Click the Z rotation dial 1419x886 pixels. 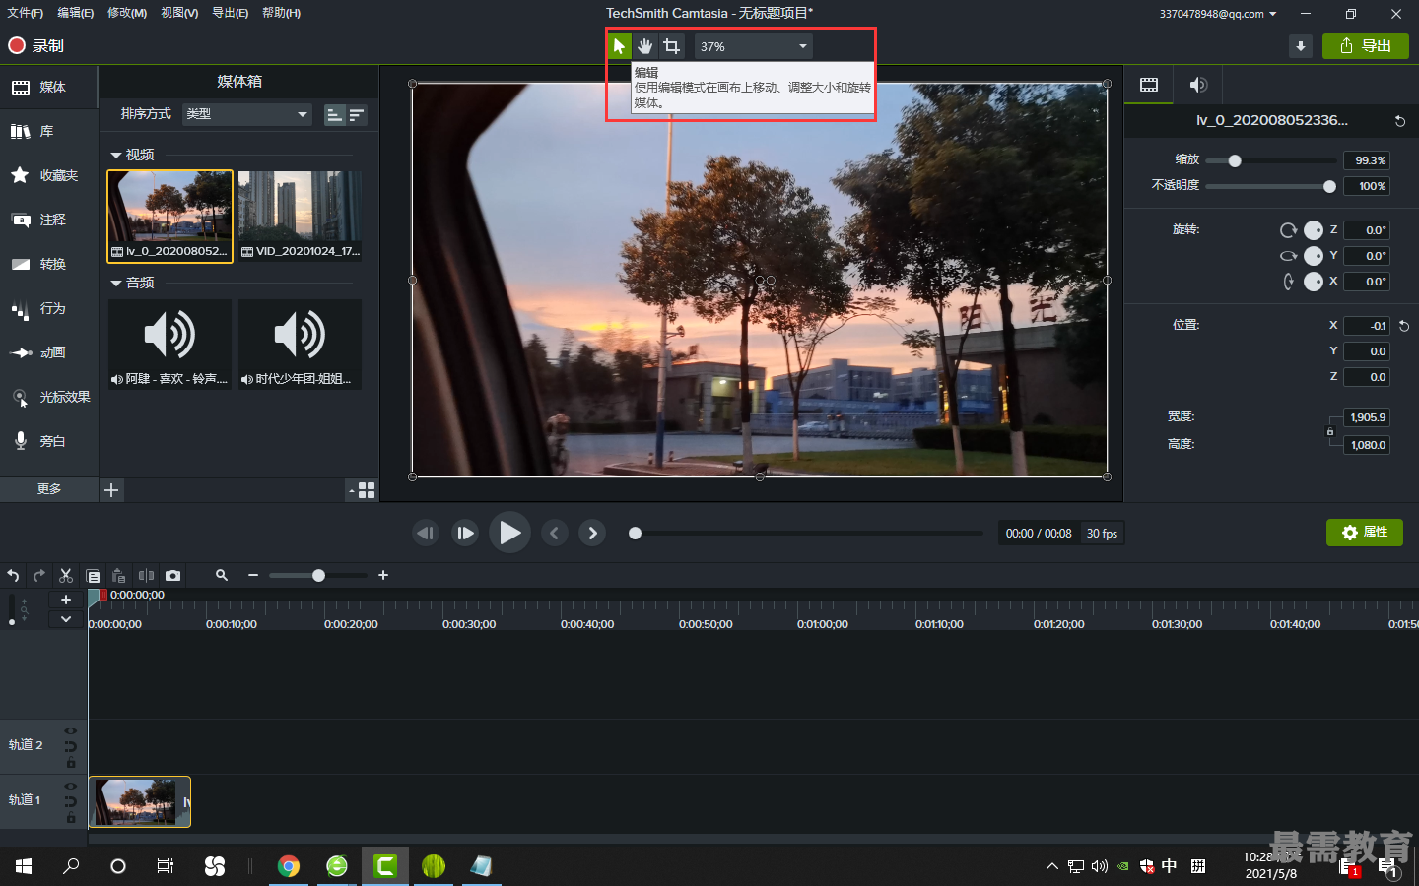[1314, 230]
